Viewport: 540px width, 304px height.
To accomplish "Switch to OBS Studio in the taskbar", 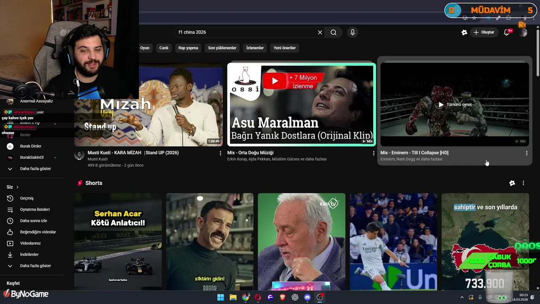I will coord(320,297).
